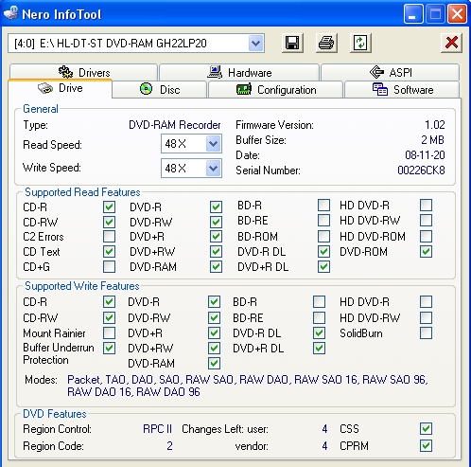Close the Nero InfoTool window
Screen dimensions: 471x467
tap(457, 14)
